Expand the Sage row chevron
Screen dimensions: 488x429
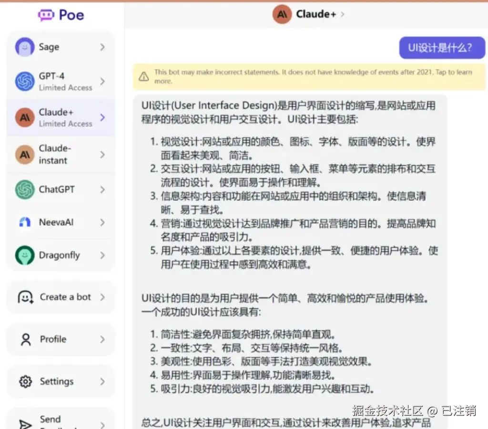point(102,47)
